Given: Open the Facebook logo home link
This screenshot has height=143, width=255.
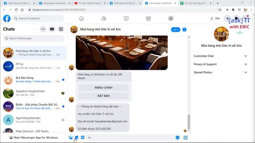Looking at the screenshot, I should (x=7, y=18).
